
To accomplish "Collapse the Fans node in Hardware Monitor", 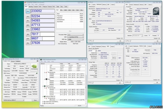I will tap(45, 79).
